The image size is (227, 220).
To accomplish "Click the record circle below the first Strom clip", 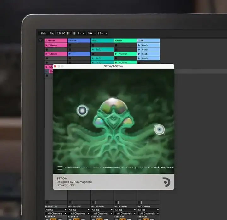I will click(47, 50).
